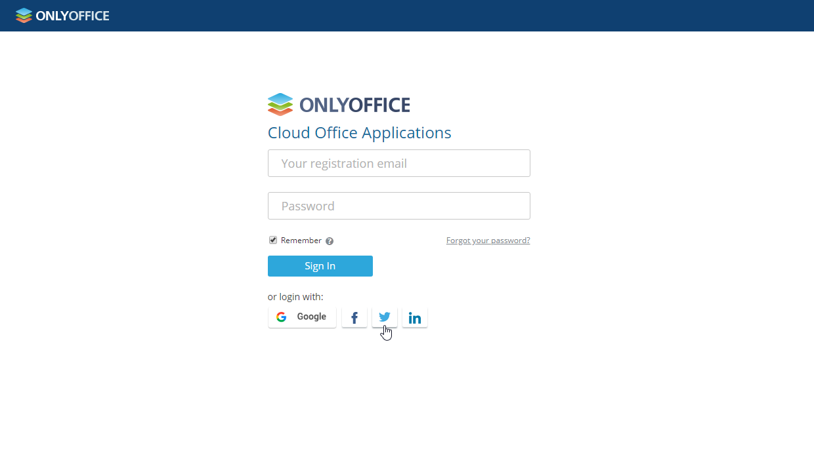Click the 'or login with:' text
The width and height of the screenshot is (814, 464).
pyautogui.click(x=295, y=297)
